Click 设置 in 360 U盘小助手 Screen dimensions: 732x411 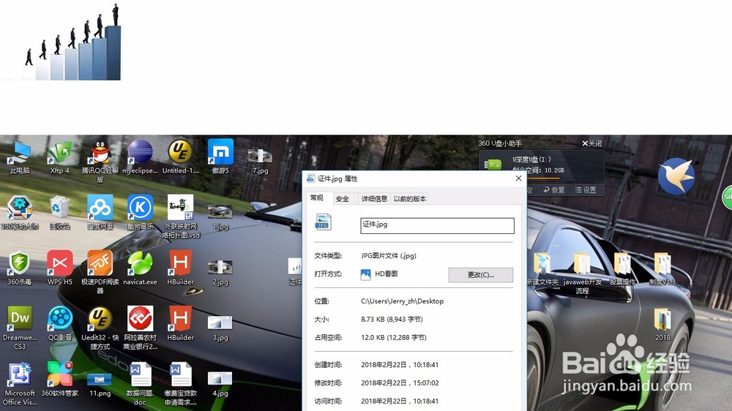(586, 190)
